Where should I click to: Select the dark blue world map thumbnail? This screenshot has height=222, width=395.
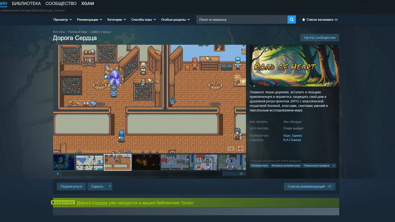64,162
